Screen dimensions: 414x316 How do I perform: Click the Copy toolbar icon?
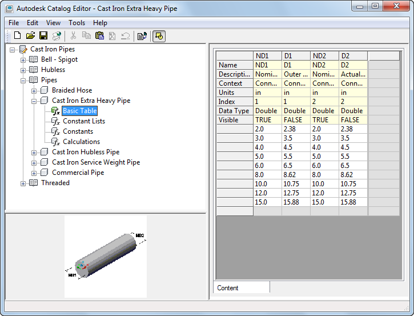(x=86, y=35)
